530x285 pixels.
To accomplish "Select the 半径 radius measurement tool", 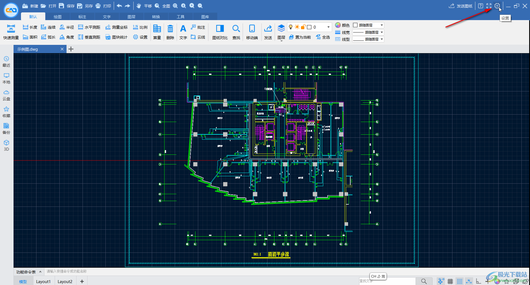I will click(x=67, y=27).
